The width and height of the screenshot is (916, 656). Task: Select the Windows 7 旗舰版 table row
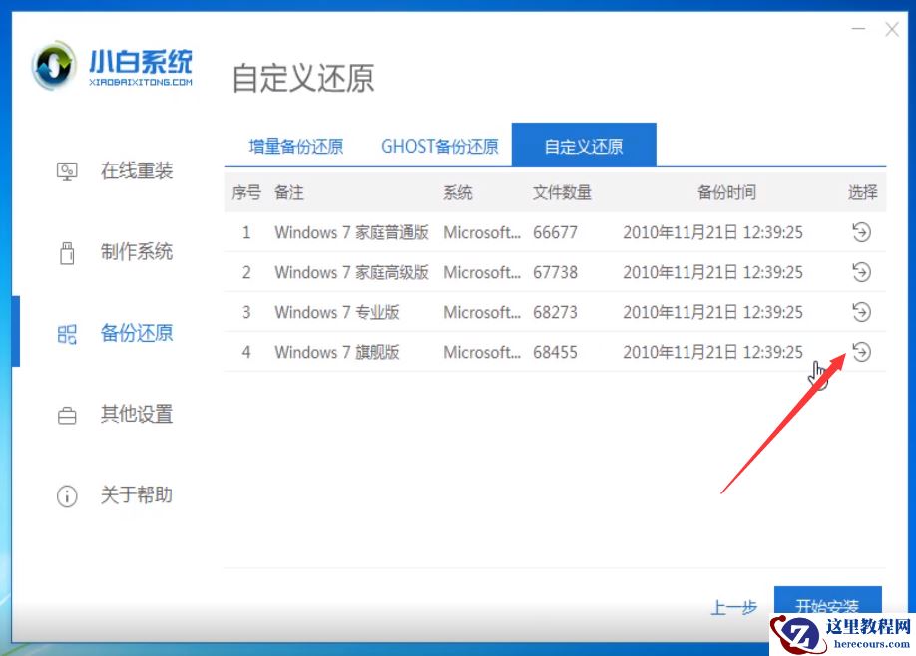(499, 352)
